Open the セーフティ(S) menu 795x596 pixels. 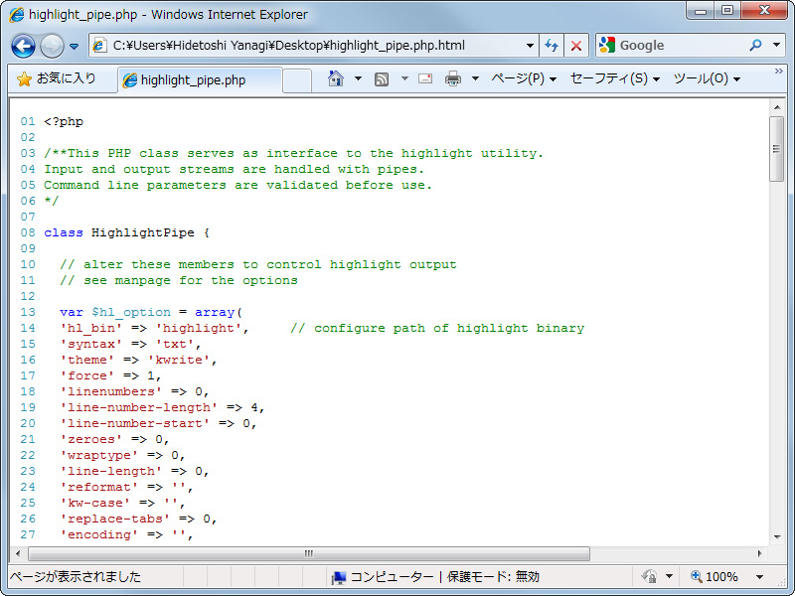pos(614,78)
